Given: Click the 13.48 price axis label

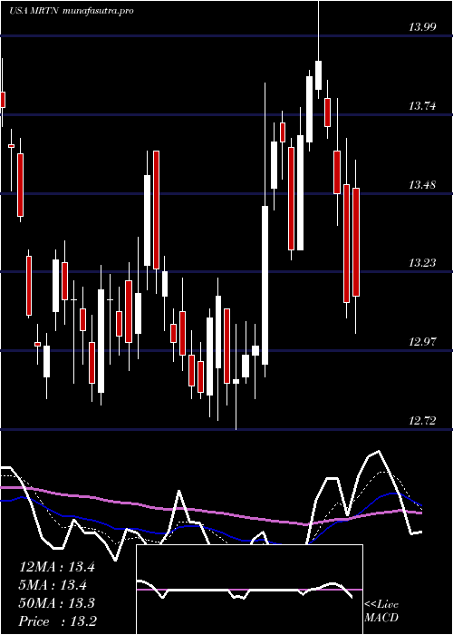Looking at the screenshot, I should click(x=422, y=185).
